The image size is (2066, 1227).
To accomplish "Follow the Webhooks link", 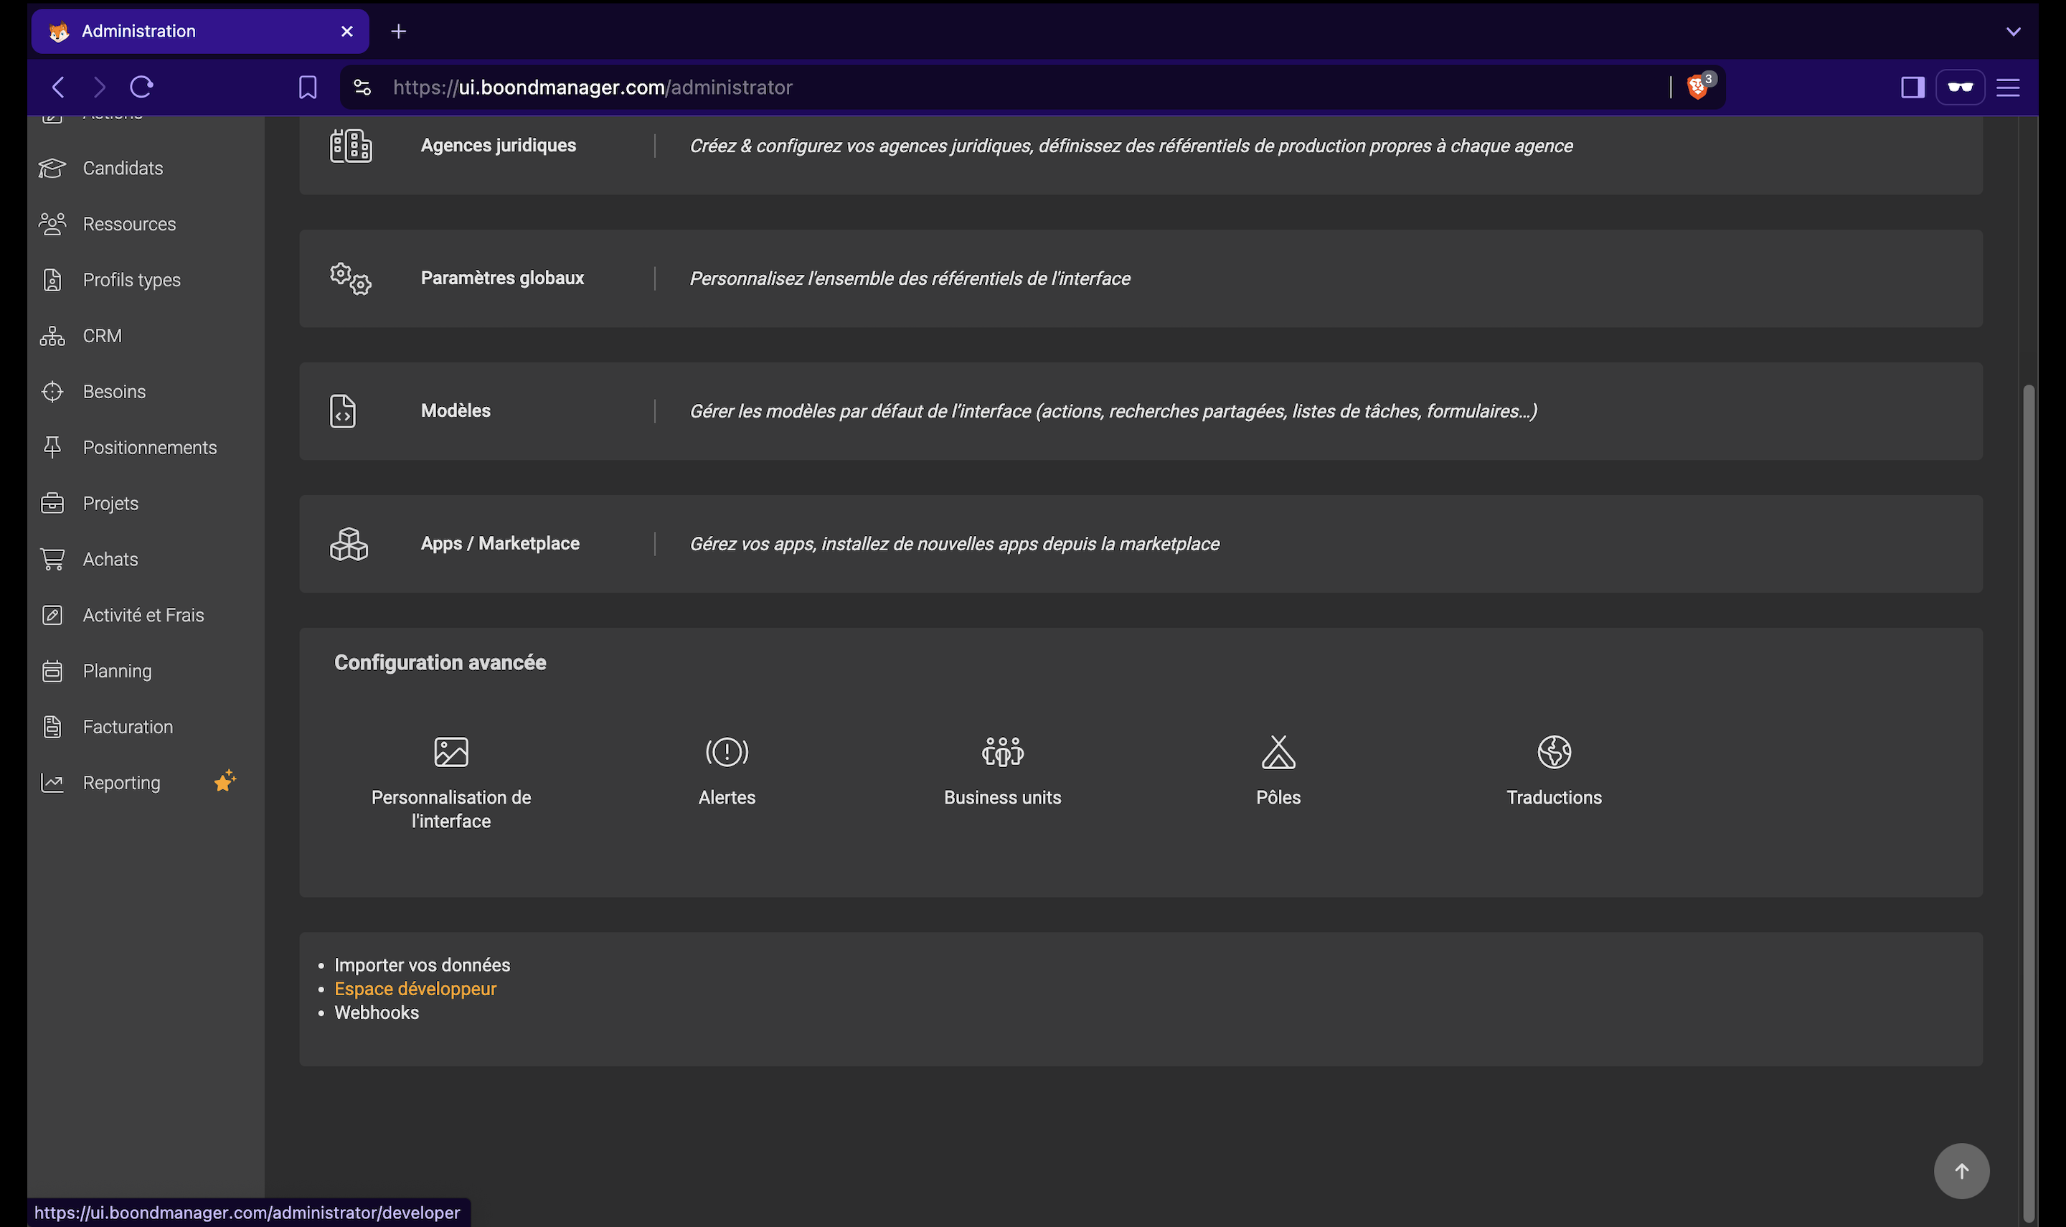I will point(377,1013).
